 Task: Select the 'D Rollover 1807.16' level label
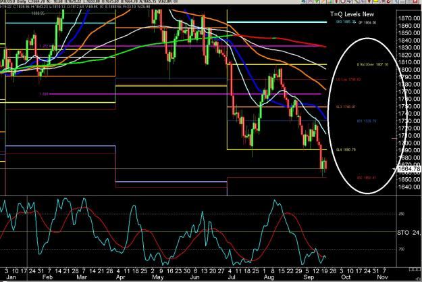click(373, 64)
